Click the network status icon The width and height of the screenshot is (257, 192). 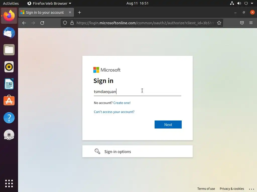232,3
